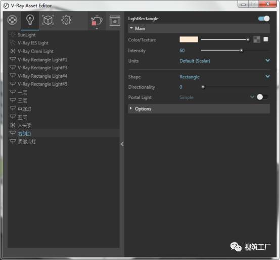Open the Geometry cube tab icon

click(48, 20)
